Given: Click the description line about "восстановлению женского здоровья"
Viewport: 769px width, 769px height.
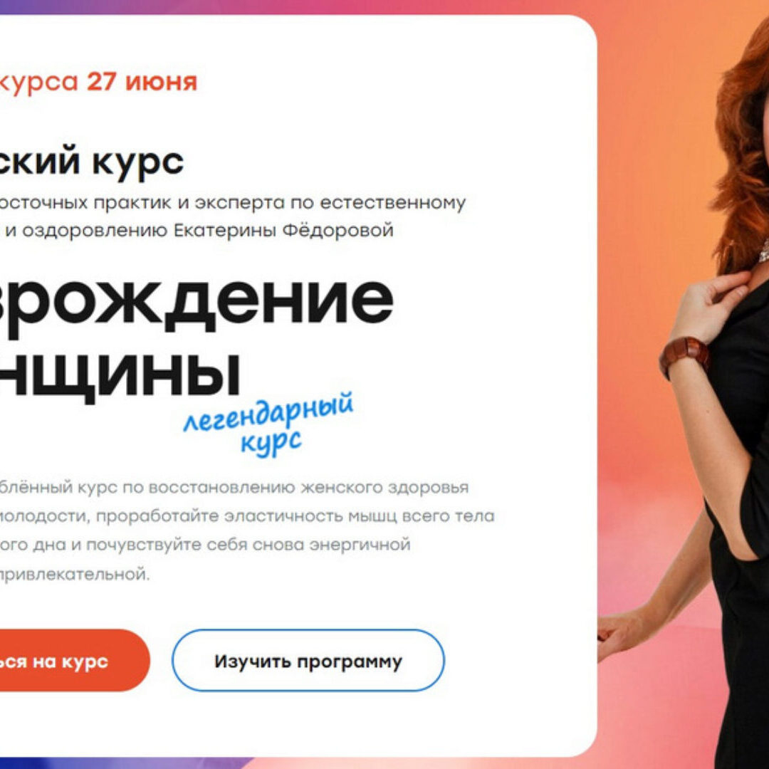Looking at the screenshot, I should (x=234, y=488).
